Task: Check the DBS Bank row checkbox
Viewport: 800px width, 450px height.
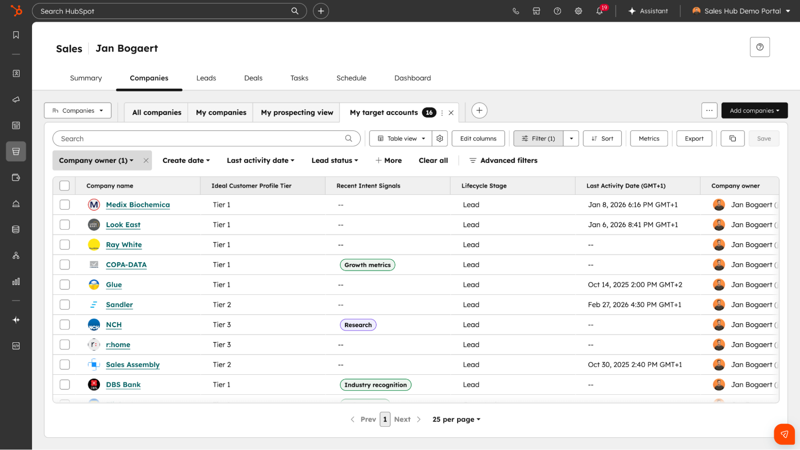Action: [x=64, y=385]
